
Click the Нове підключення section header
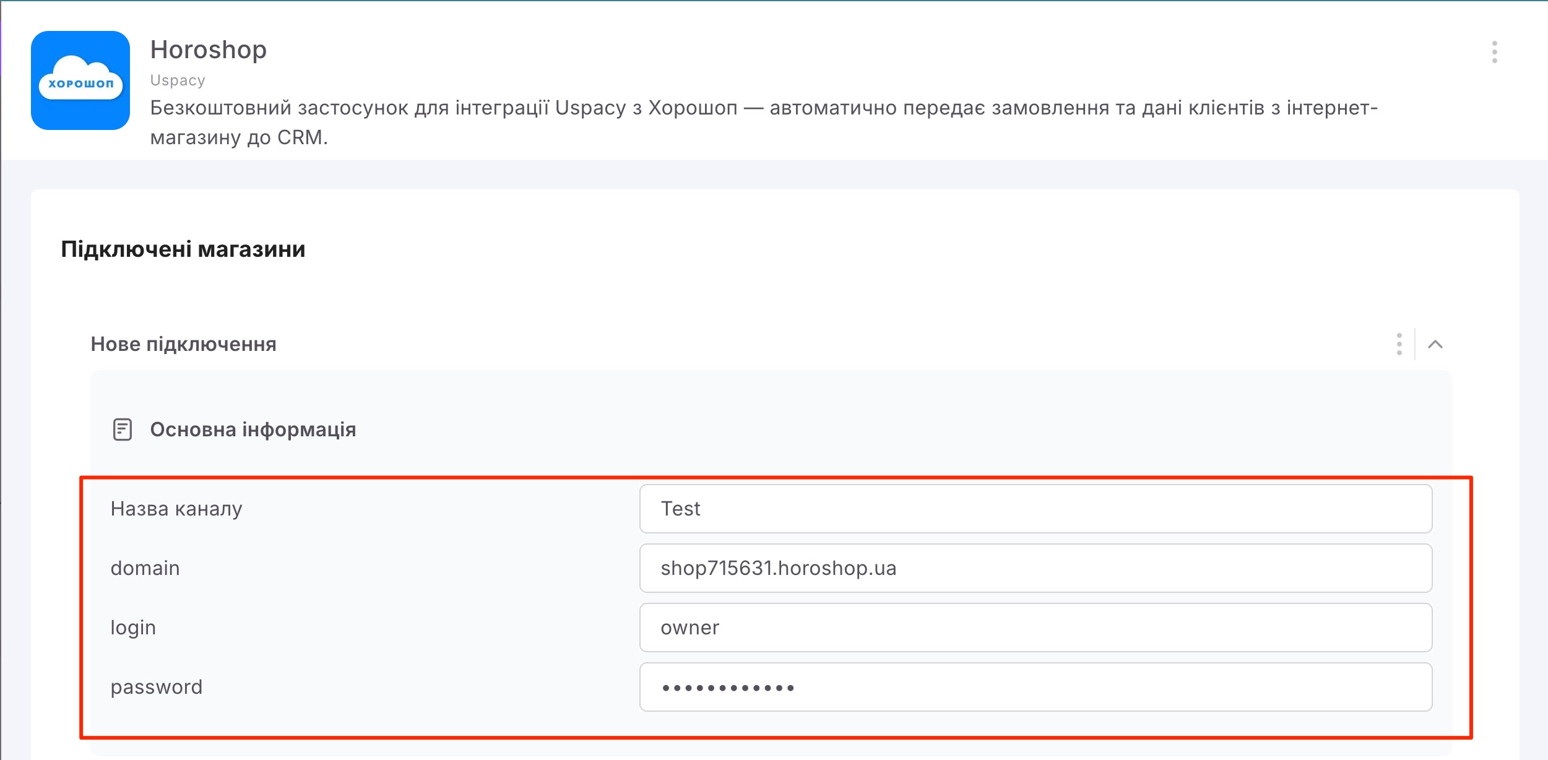pos(183,344)
